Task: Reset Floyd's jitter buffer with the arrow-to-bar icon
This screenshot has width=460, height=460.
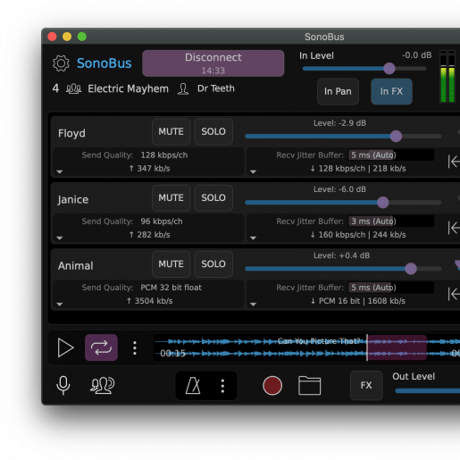Action: click(x=454, y=162)
